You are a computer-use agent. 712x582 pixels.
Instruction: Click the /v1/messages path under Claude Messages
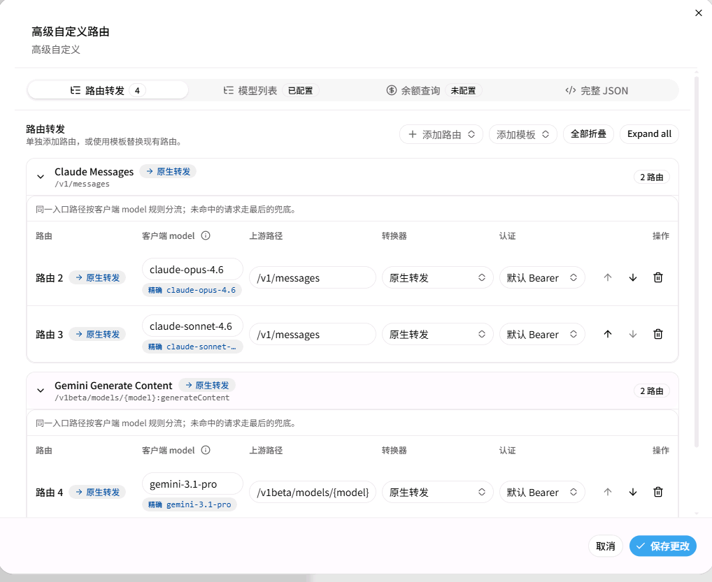83,184
